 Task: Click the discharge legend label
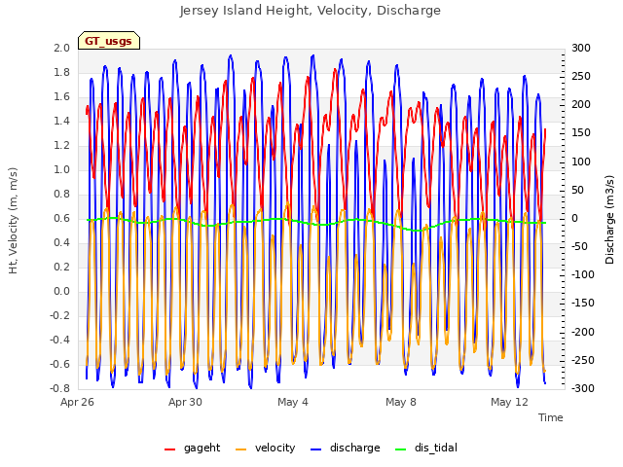[x=354, y=448]
